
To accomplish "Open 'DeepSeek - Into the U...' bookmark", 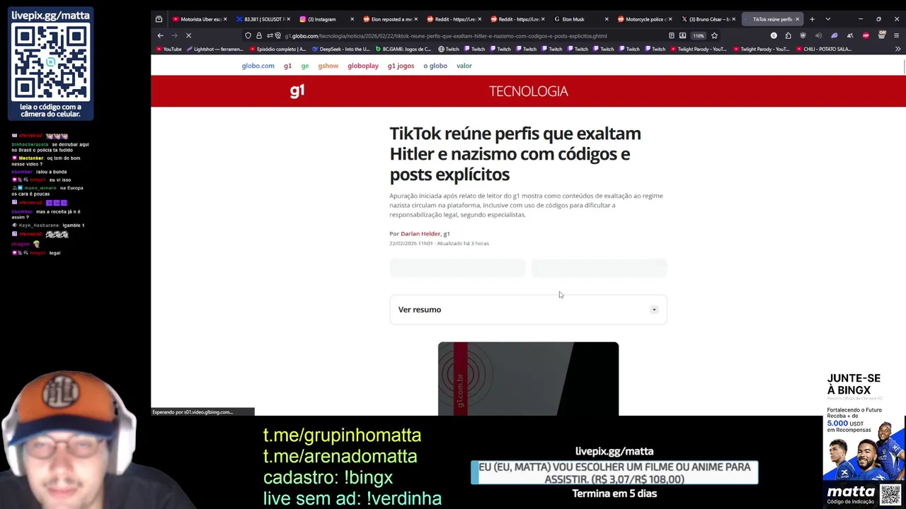I will 341,49.
